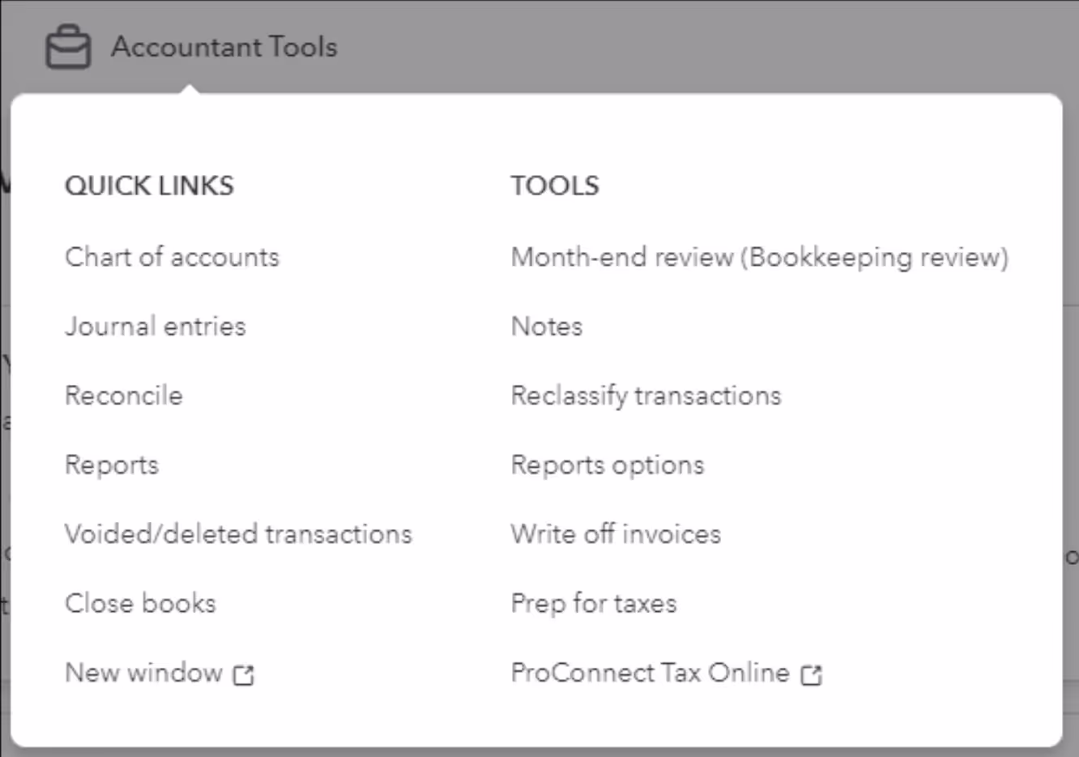This screenshot has height=757, width=1079.
Task: Launch Month-end review (Bookkeeping review)
Action: (760, 257)
